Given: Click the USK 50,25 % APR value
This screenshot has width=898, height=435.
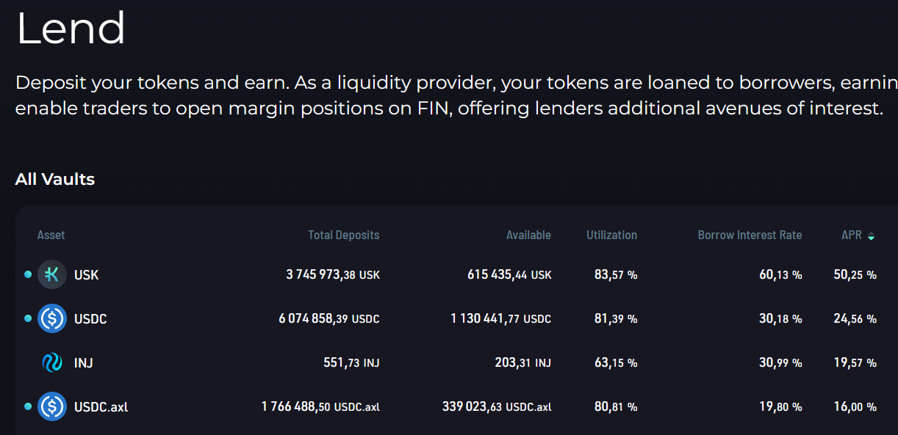Looking at the screenshot, I should coord(855,275).
